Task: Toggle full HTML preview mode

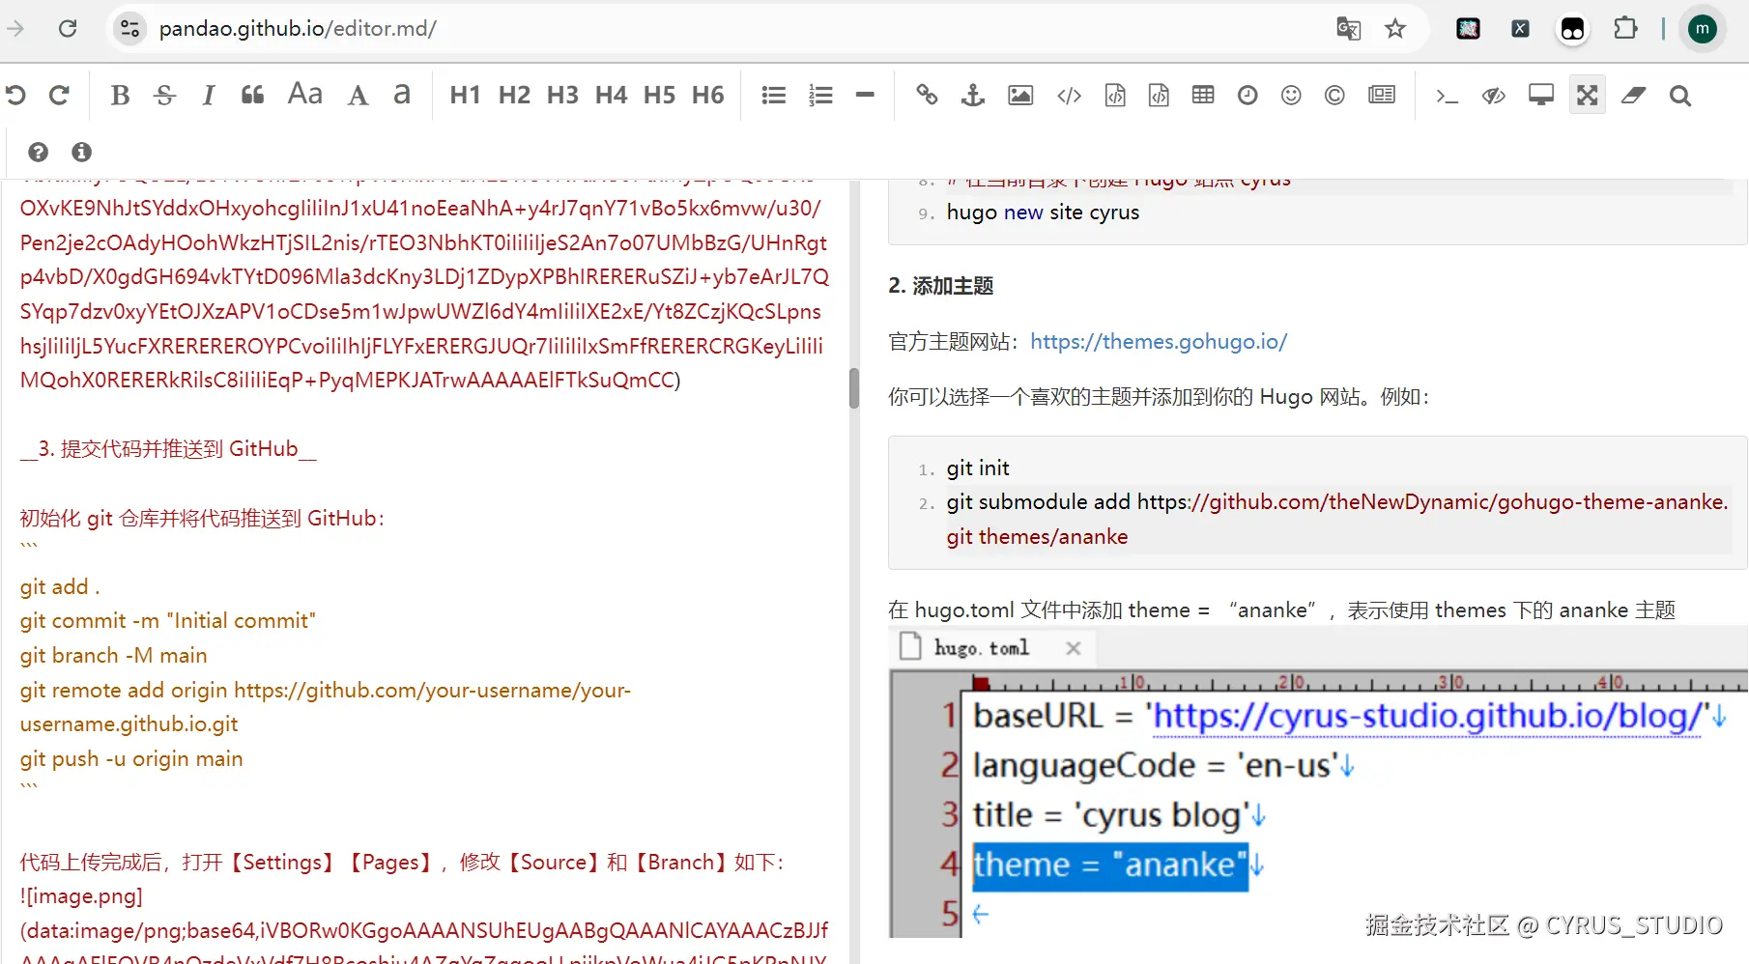Action: pyautogui.click(x=1541, y=95)
